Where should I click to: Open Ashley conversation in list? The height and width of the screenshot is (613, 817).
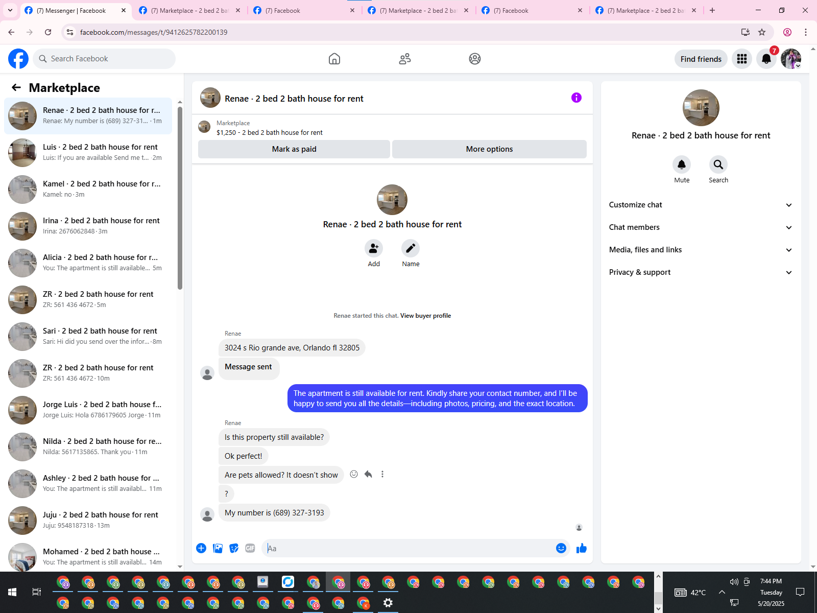[88, 484]
